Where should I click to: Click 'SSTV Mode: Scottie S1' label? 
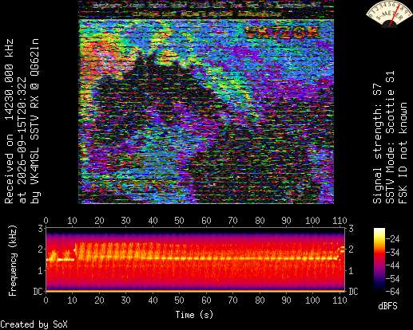390,137
